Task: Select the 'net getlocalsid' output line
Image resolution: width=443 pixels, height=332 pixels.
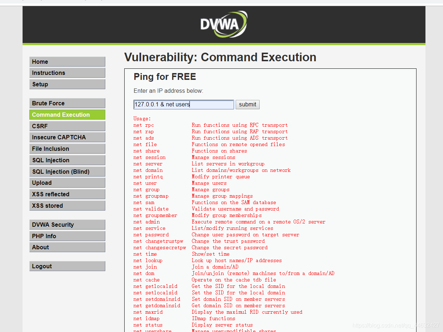Action: pyautogui.click(x=210, y=286)
